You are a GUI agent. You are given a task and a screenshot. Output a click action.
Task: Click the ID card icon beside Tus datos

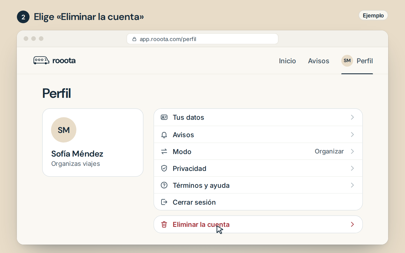click(164, 117)
